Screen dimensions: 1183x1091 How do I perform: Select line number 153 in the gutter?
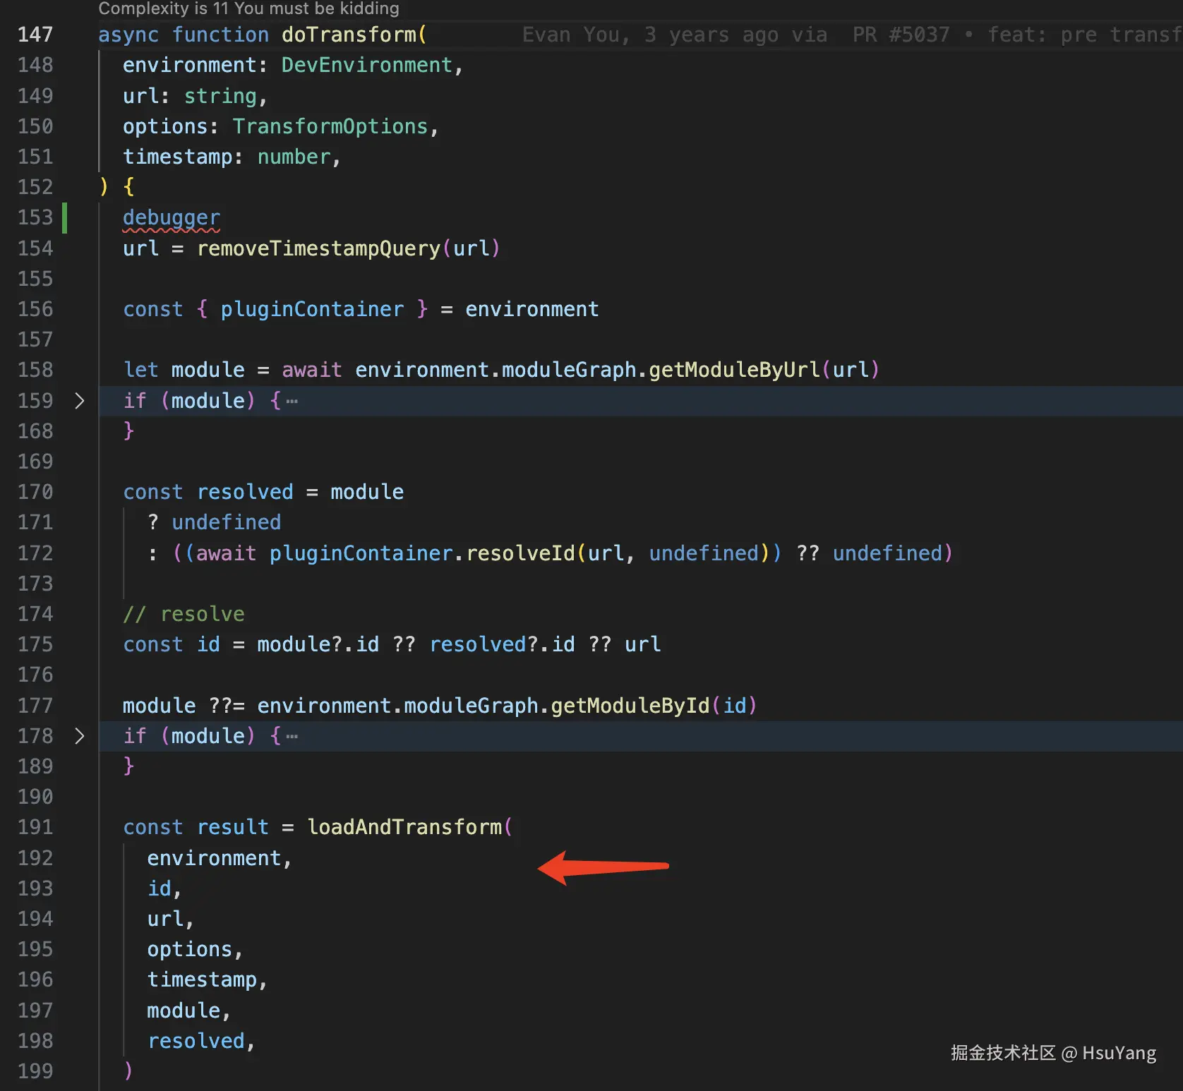[35, 217]
